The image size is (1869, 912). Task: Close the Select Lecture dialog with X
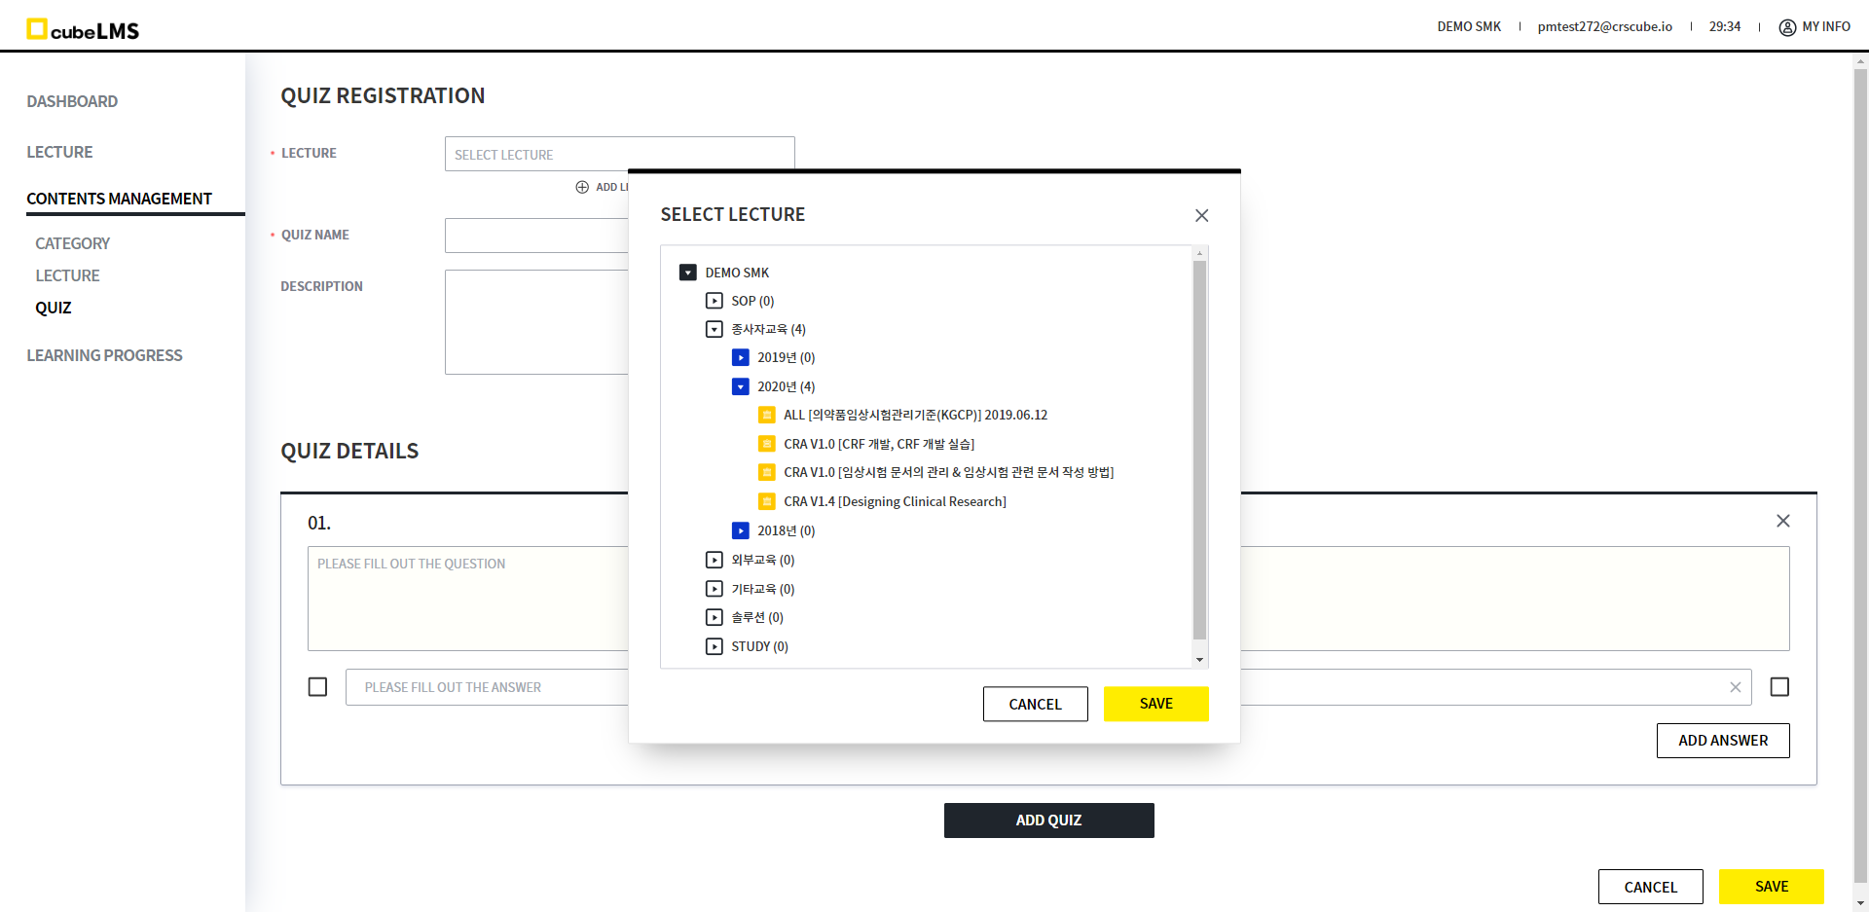(1201, 215)
